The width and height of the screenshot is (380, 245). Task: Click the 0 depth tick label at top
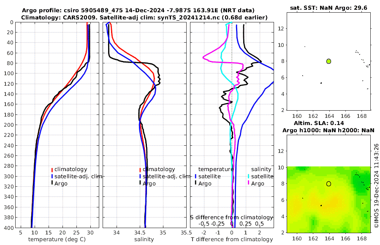[12, 22]
